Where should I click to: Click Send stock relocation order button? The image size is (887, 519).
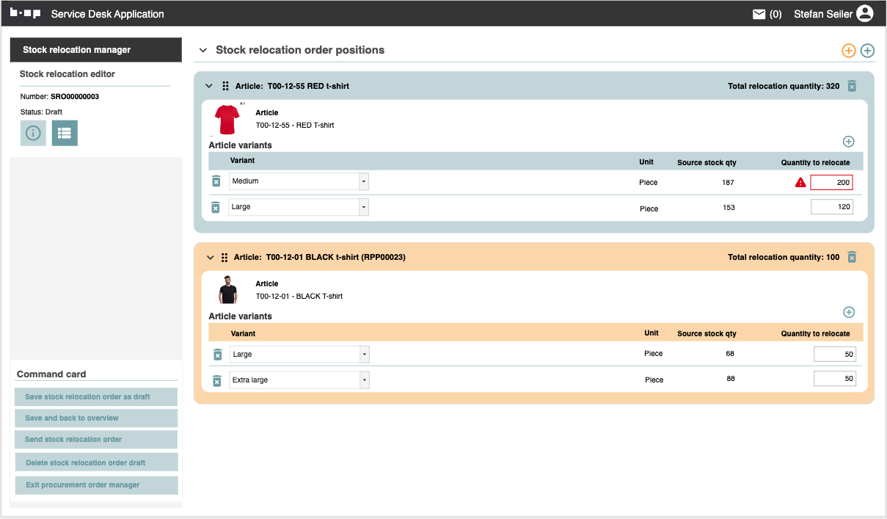click(x=96, y=440)
